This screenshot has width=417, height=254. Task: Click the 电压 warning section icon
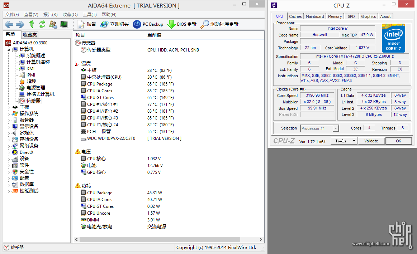point(78,152)
